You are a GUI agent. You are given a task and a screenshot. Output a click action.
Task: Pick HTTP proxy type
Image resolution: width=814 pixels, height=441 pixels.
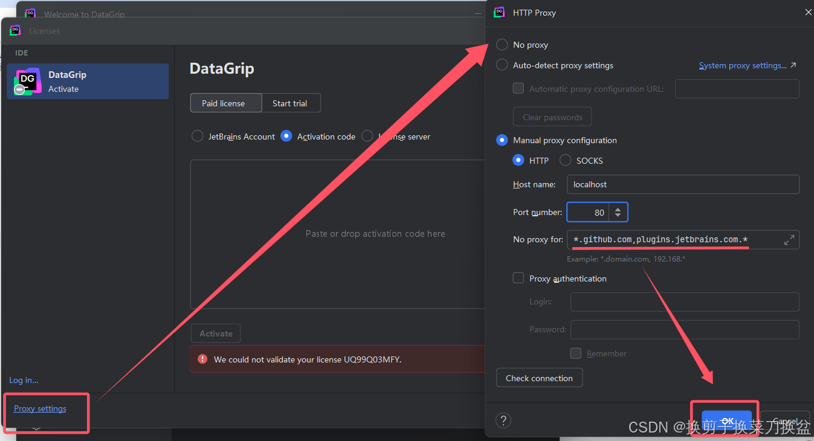518,161
